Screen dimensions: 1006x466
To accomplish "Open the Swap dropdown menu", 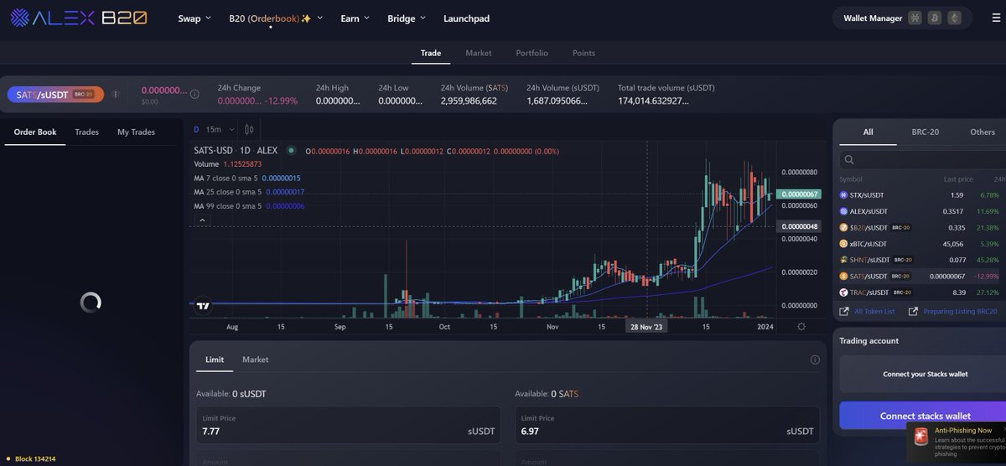I will (194, 18).
